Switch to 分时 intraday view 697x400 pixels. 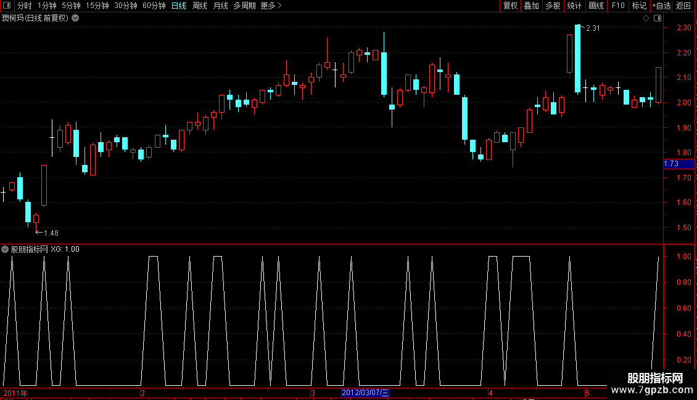[25, 6]
